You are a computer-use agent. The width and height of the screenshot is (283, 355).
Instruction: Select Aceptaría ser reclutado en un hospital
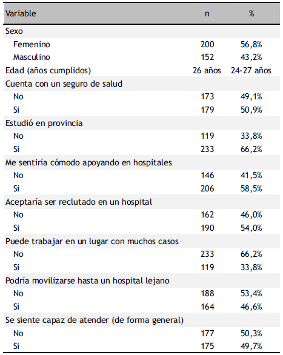[79, 202]
